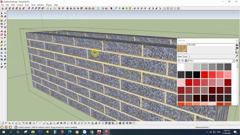This screenshot has width=240, height=135.
Task: Pick the white color swatch
Action: coord(181,67)
